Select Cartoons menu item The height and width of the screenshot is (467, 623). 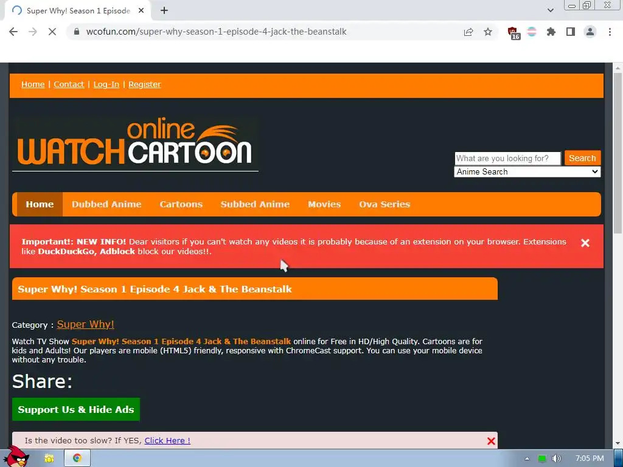coord(181,204)
